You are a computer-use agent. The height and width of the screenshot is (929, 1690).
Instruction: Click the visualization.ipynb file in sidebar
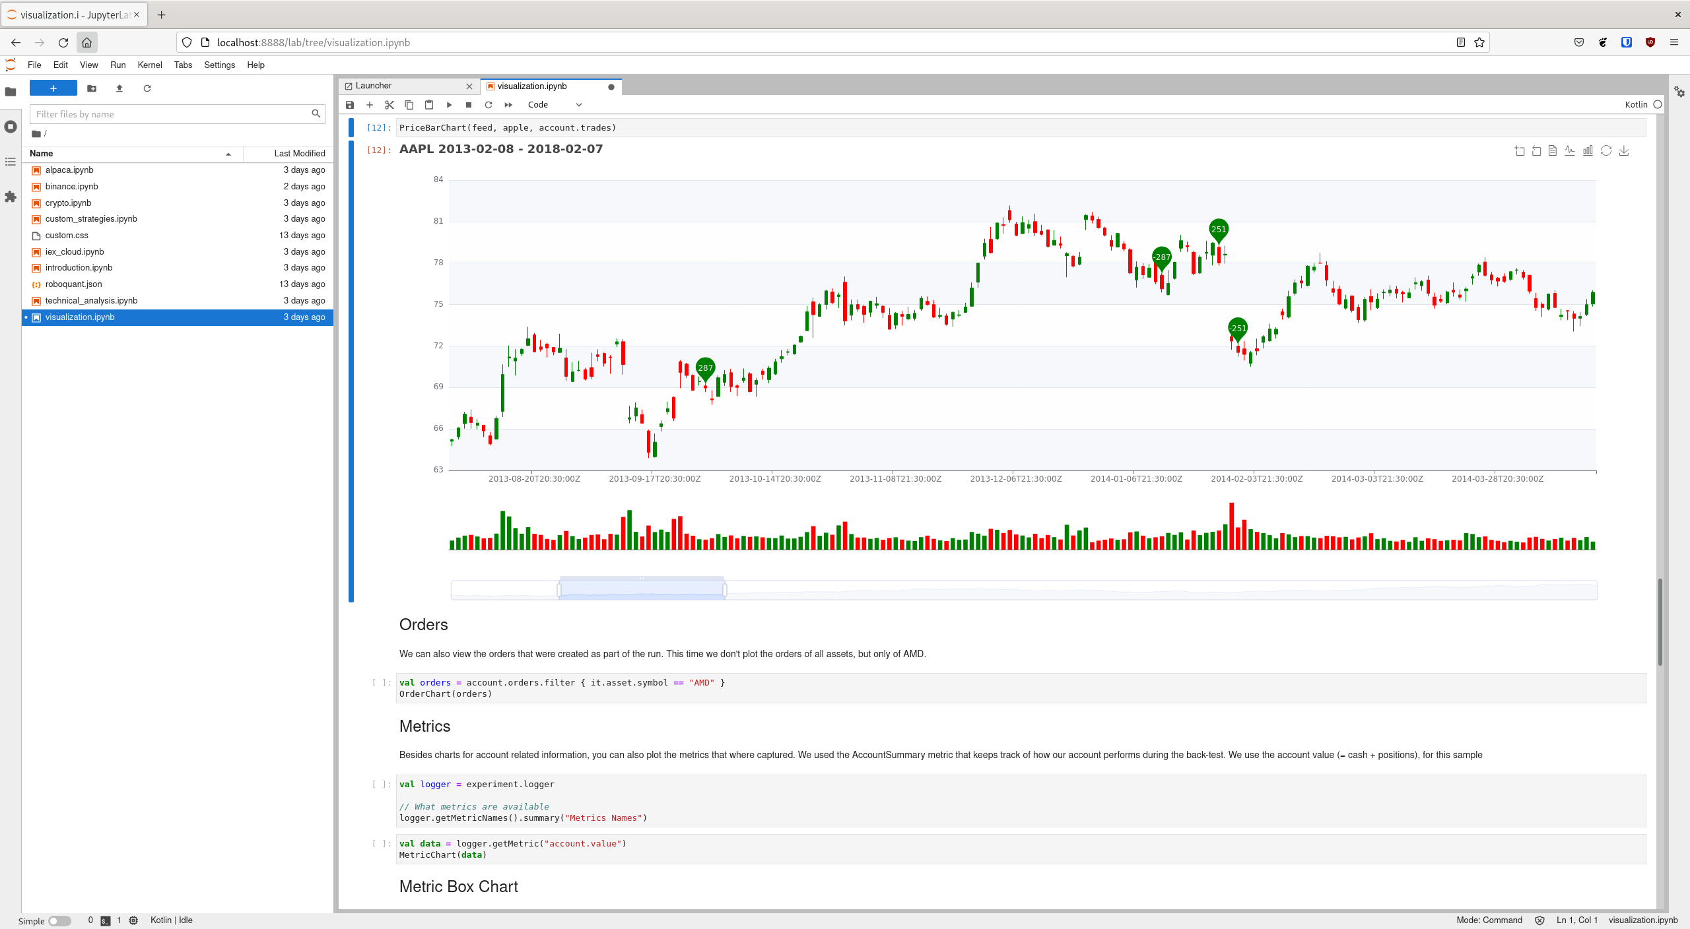coord(79,317)
